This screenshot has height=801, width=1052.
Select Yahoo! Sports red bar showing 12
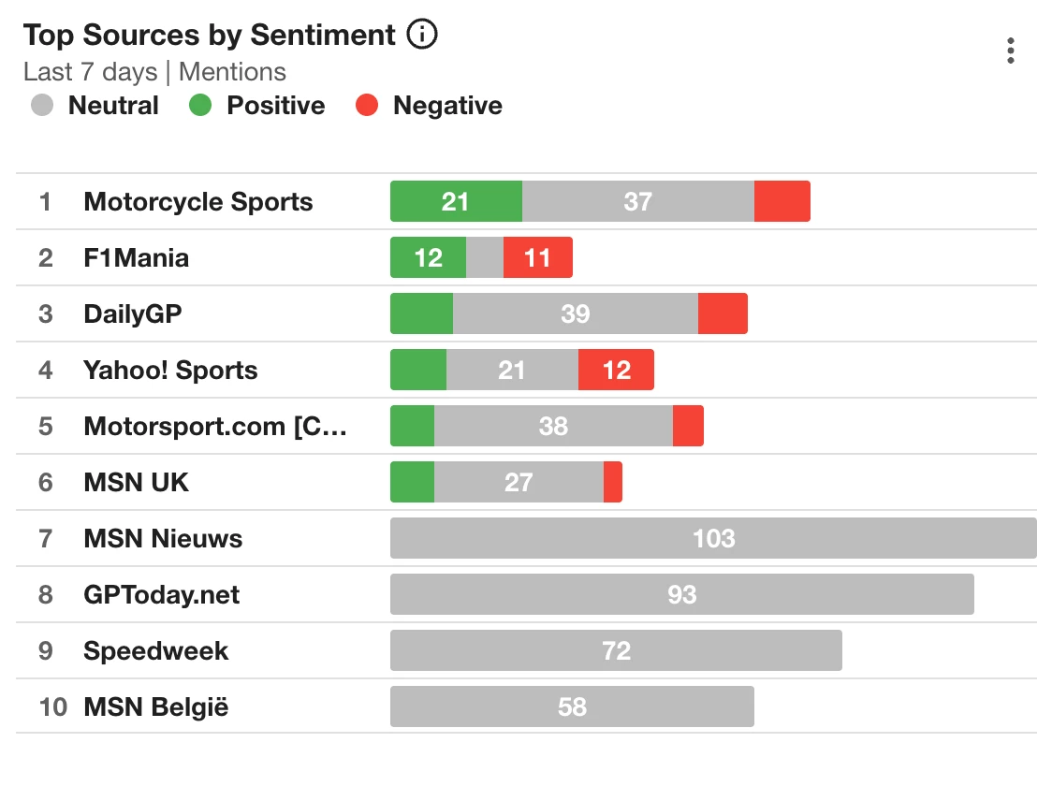[616, 371]
